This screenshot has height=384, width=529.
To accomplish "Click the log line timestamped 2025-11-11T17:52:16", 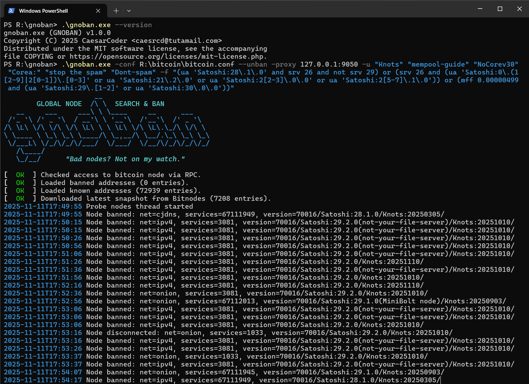I will tap(214, 285).
